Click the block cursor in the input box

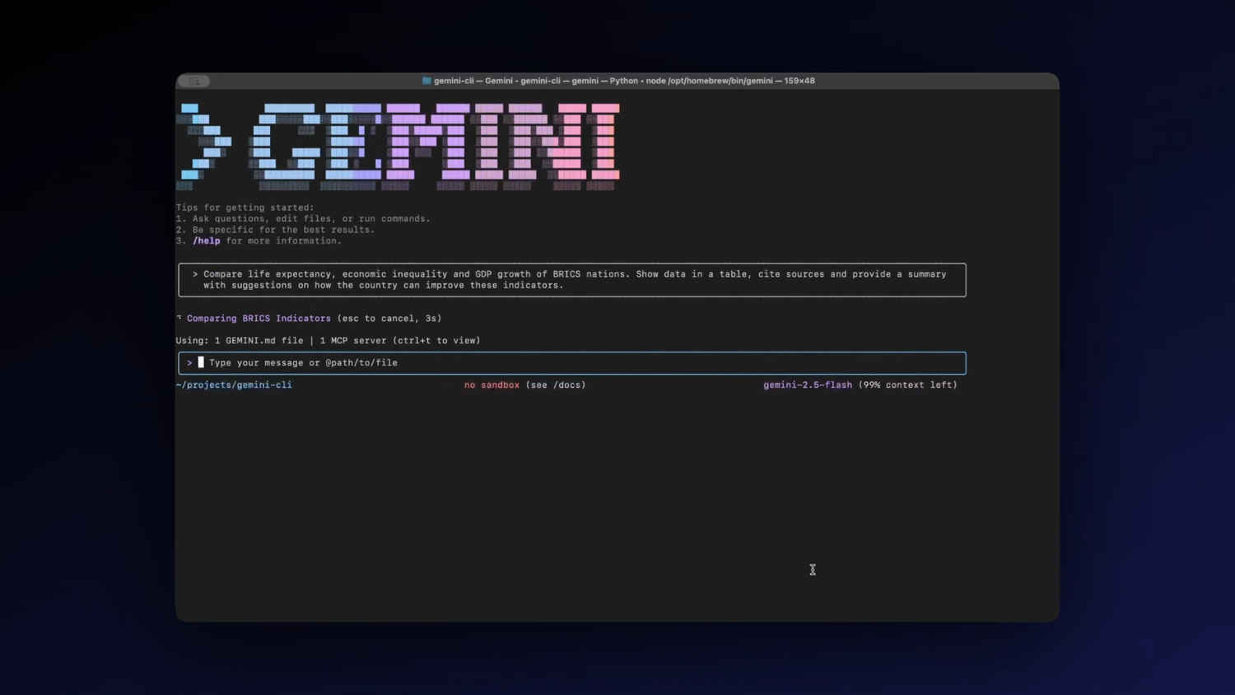click(x=201, y=362)
